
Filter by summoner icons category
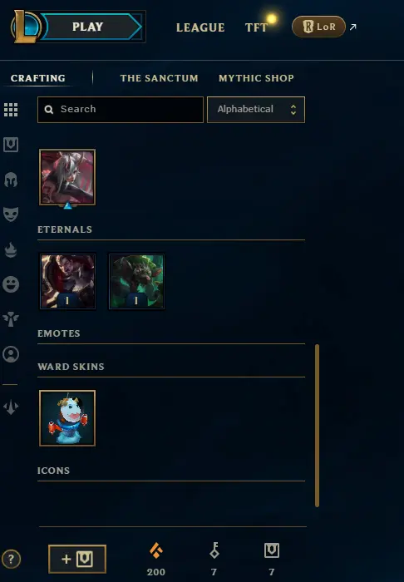coord(11,354)
